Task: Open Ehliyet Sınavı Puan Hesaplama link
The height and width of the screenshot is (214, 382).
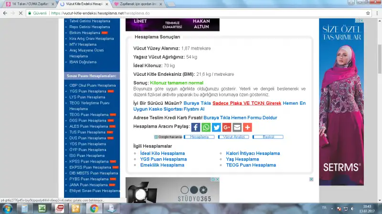Action: 95,191
